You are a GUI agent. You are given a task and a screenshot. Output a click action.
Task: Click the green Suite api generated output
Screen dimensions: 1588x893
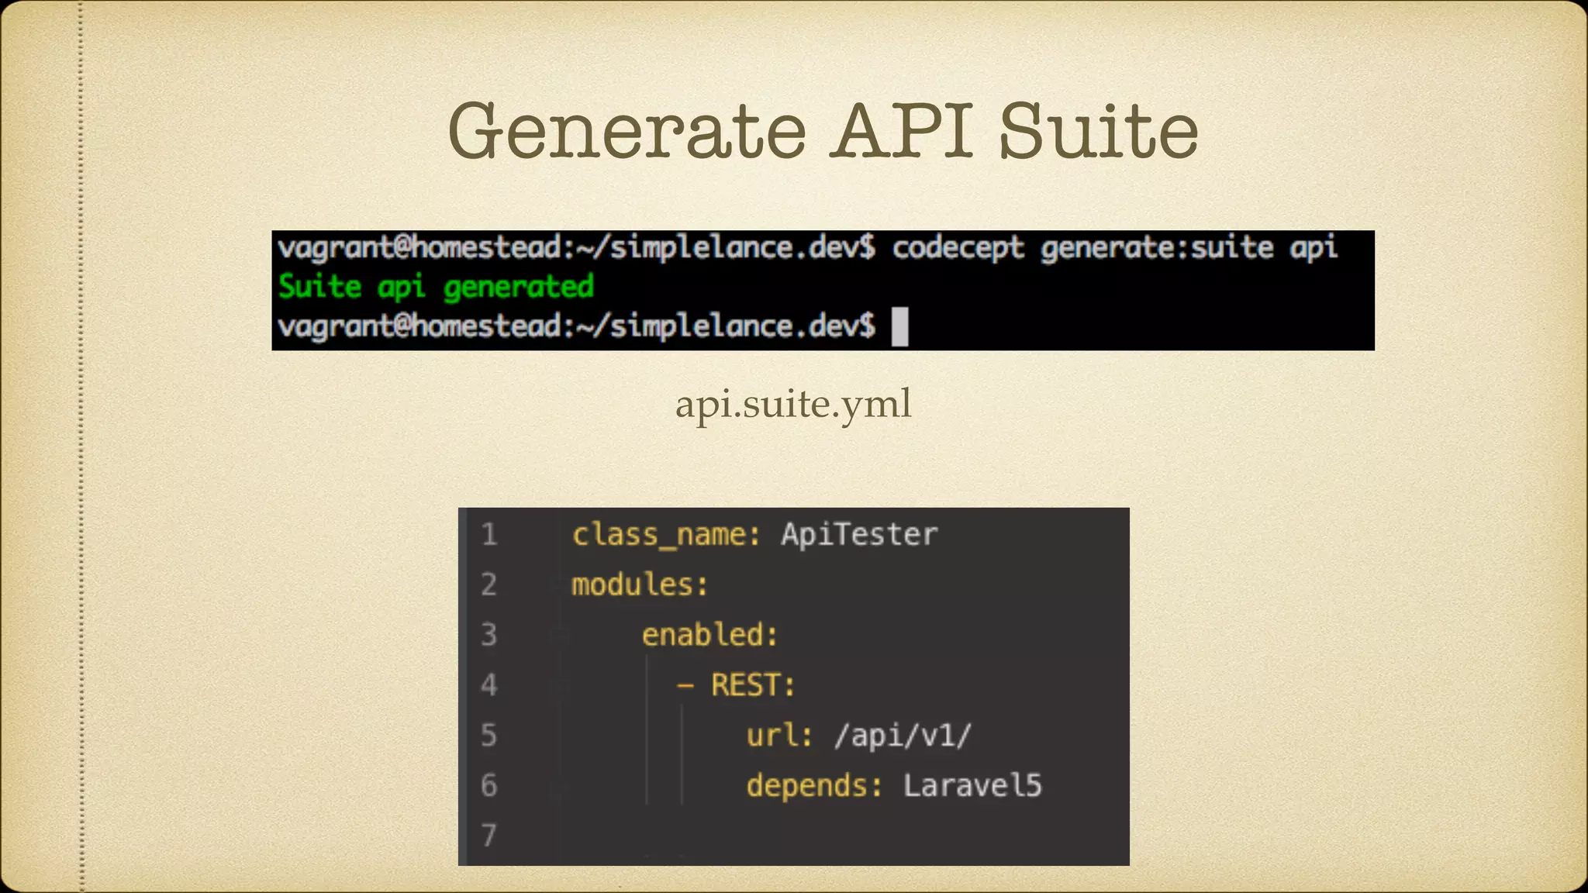pos(436,287)
